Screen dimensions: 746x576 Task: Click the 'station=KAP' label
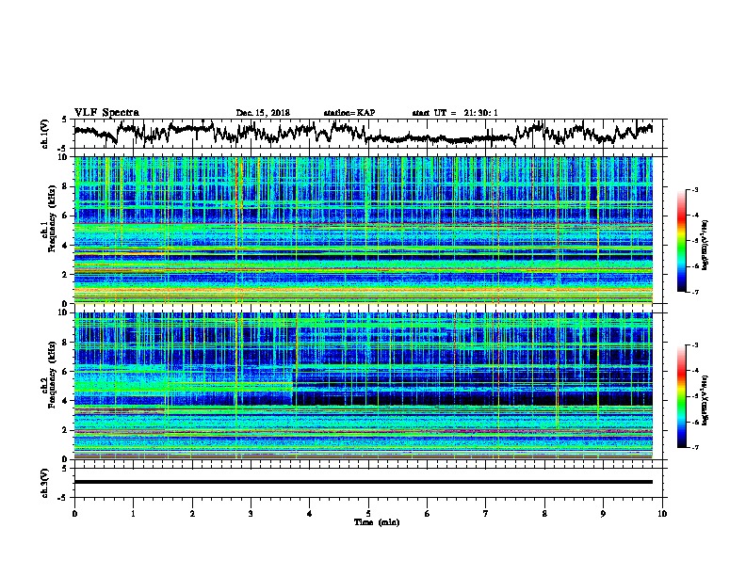tap(349, 113)
